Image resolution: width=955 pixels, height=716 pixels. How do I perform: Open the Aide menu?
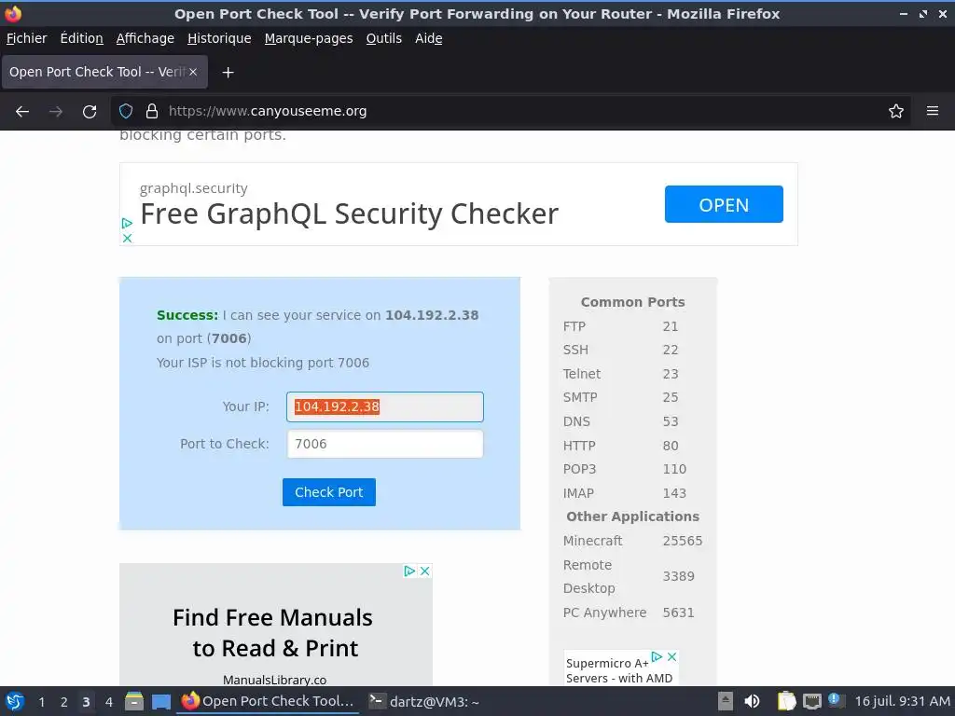[x=429, y=38]
